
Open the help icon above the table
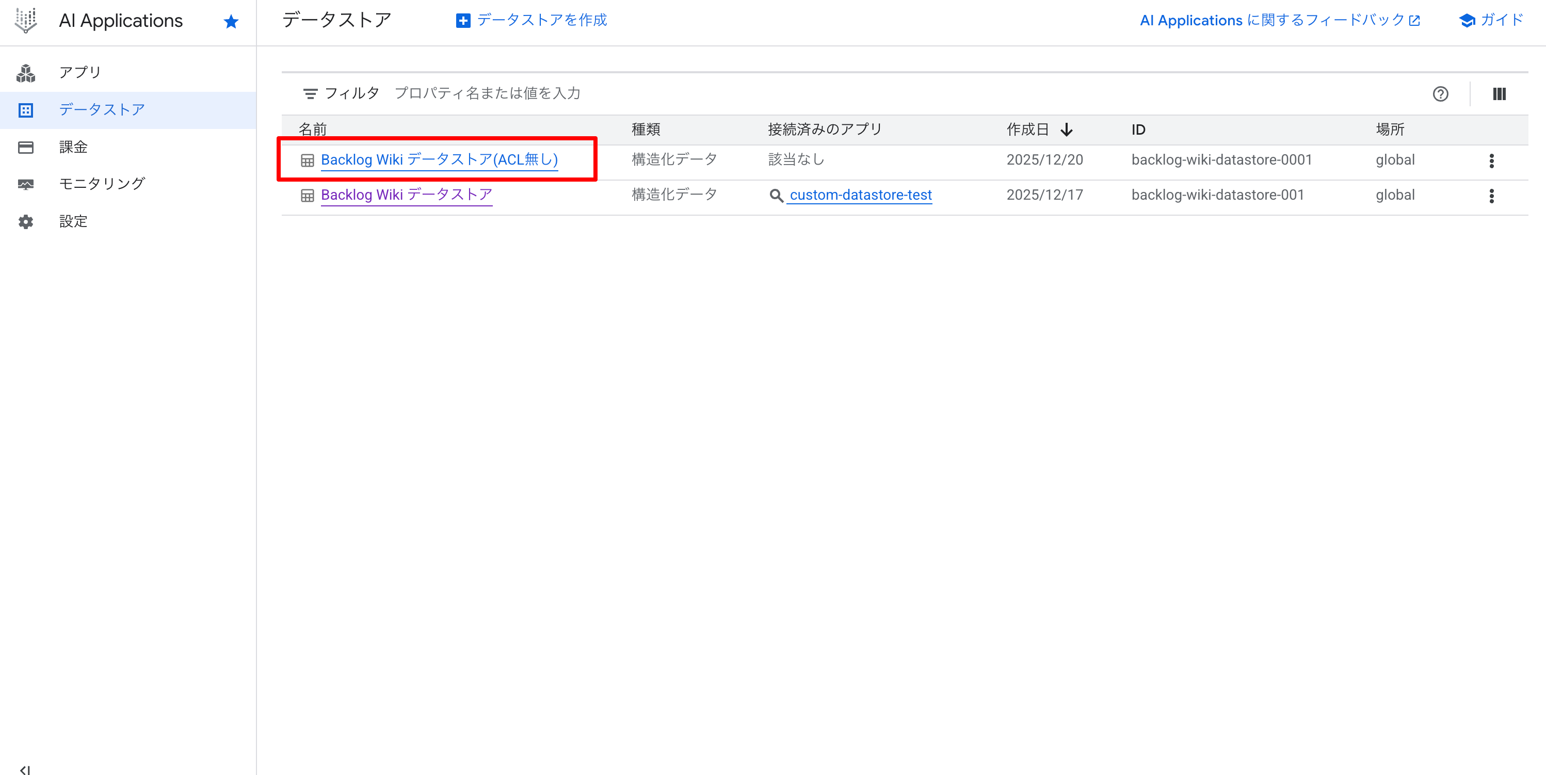pos(1440,94)
